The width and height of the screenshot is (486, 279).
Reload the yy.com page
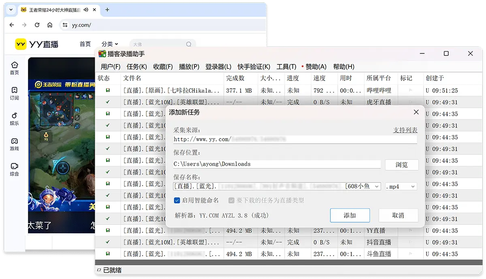37,25
